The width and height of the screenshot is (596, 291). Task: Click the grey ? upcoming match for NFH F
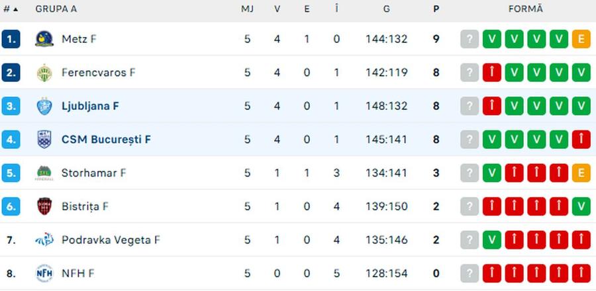click(470, 273)
